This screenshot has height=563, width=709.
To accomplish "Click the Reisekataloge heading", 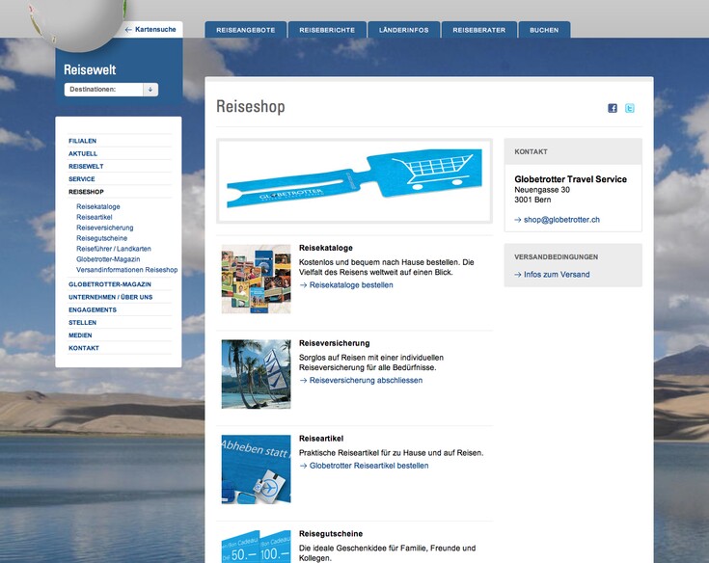I will 326,248.
